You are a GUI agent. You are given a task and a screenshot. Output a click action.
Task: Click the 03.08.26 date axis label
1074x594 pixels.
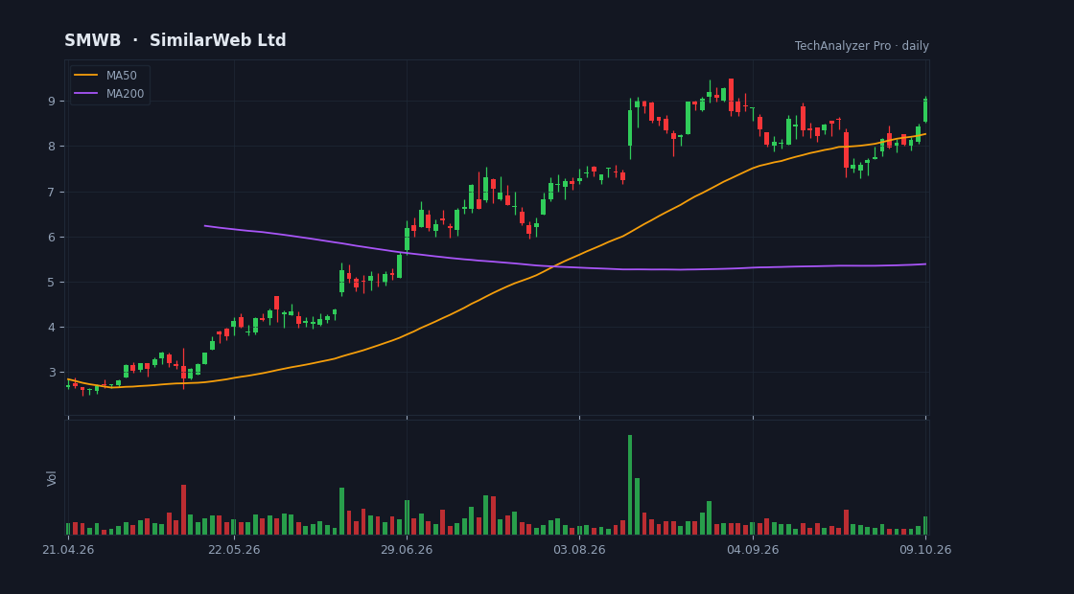pyautogui.click(x=579, y=550)
